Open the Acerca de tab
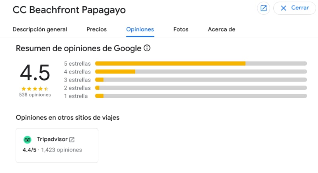This screenshot has height=173, width=318. [x=221, y=29]
